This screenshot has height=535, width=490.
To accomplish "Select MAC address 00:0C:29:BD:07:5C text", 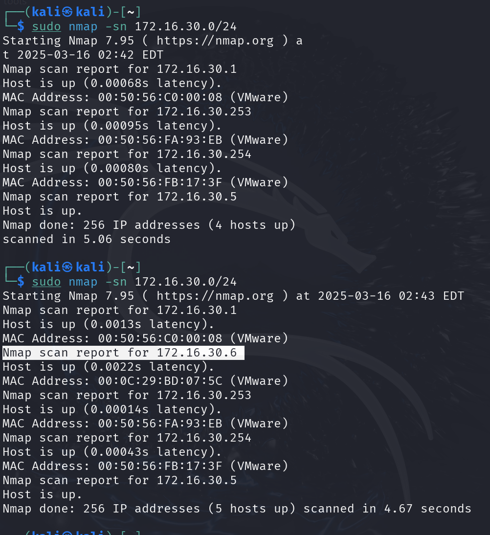I will tap(160, 381).
